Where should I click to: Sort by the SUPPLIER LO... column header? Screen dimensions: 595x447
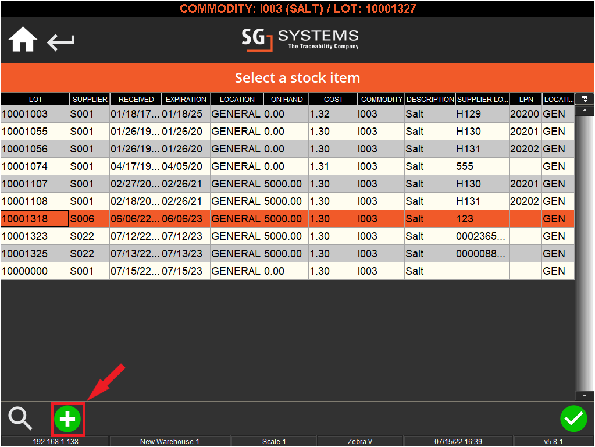click(x=482, y=99)
